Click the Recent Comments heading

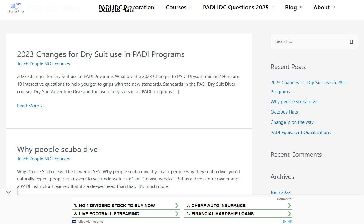tap(296, 155)
